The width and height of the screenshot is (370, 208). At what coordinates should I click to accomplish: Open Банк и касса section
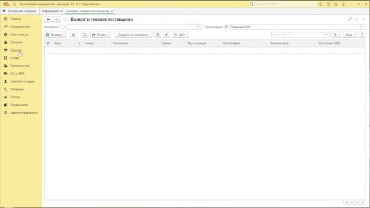[x=19, y=35]
